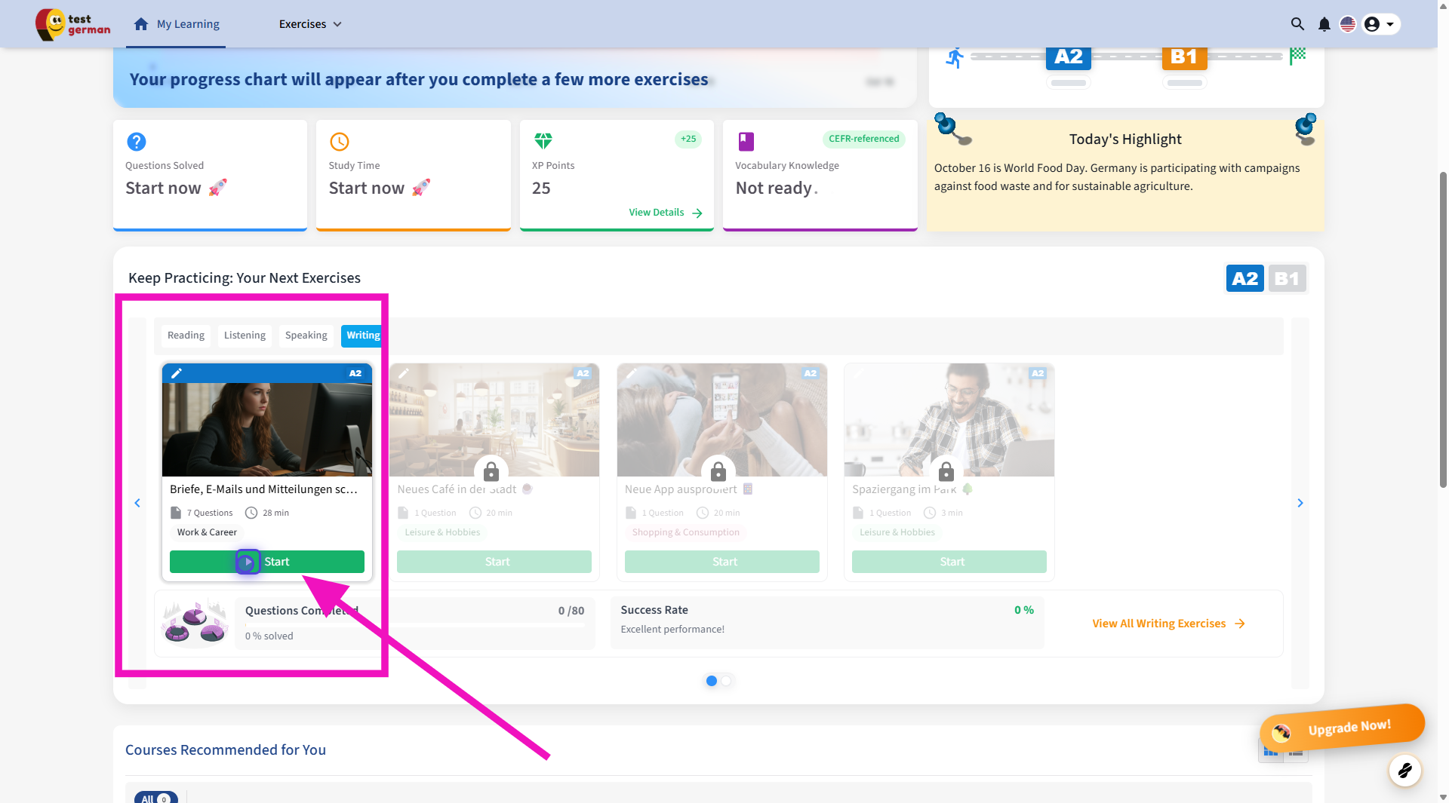
Task: Open the notifications bell
Action: tap(1324, 24)
